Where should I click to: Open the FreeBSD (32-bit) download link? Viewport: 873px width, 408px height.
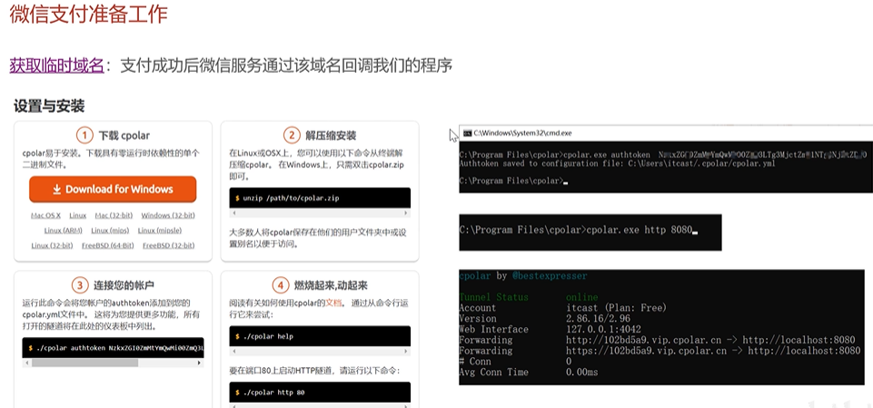point(169,245)
